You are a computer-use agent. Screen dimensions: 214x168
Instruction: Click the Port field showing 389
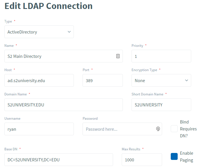102,80
